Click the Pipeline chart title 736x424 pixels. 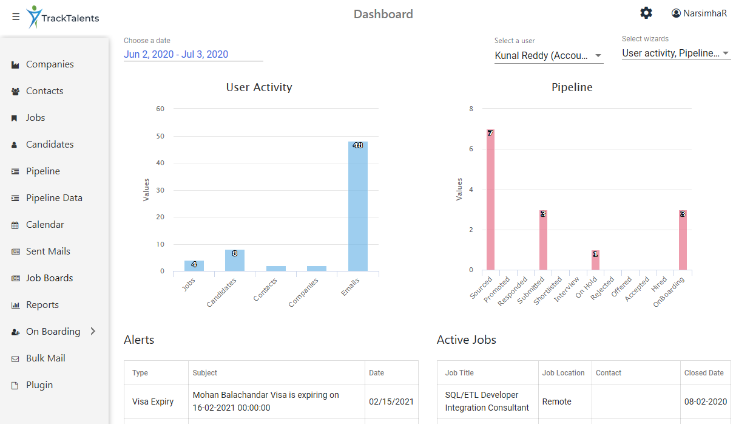click(572, 87)
